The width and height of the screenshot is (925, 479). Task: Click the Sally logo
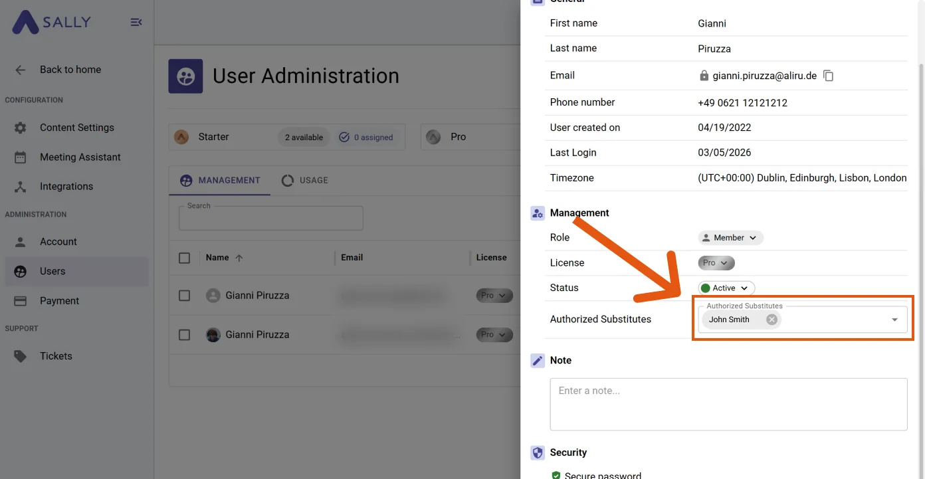tap(52, 22)
